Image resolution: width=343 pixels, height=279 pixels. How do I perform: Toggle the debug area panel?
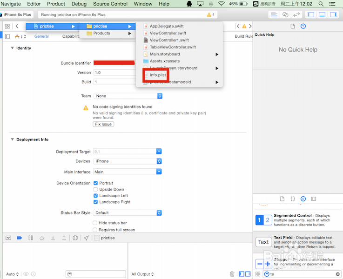pos(322,14)
